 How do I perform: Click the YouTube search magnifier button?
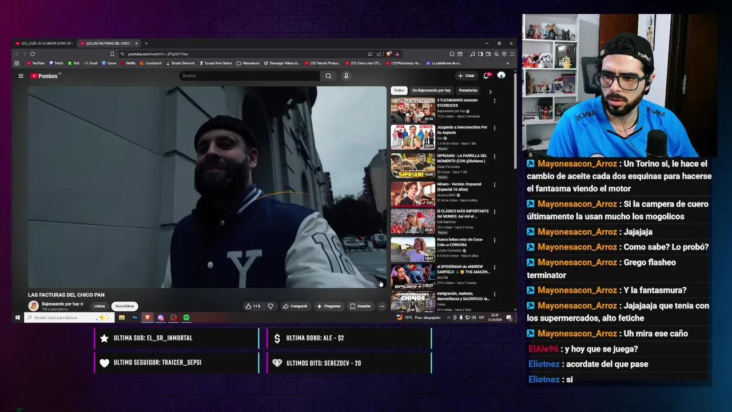(x=328, y=76)
